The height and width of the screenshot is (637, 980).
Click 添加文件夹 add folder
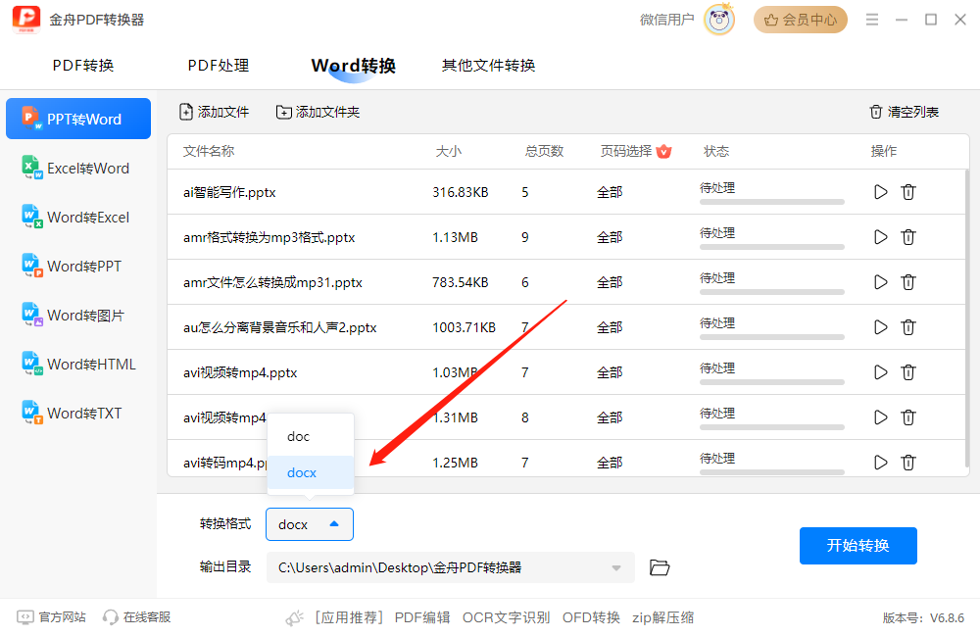pos(318,112)
